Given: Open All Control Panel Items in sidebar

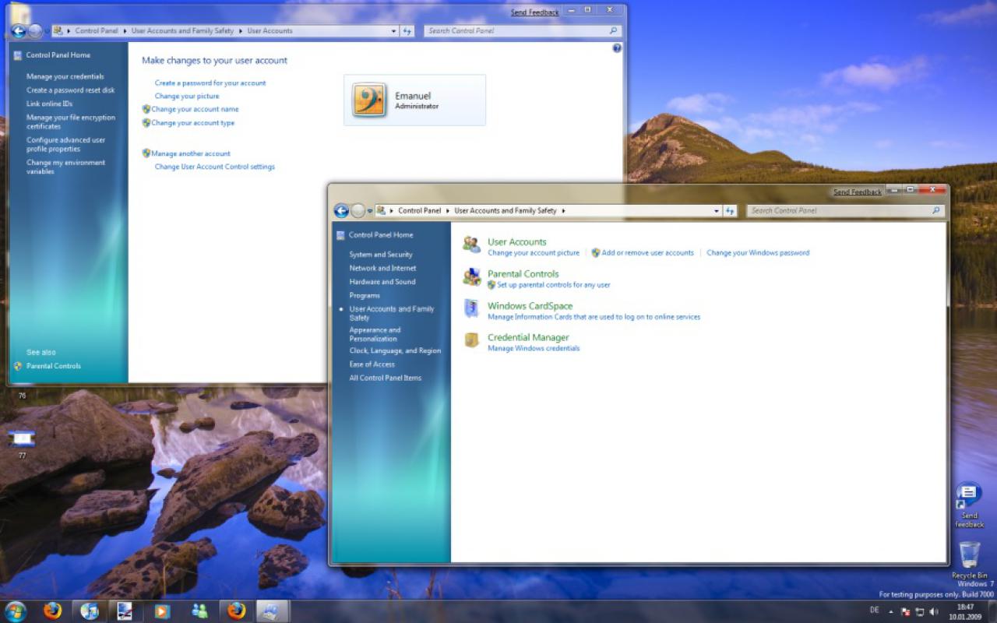Looking at the screenshot, I should [386, 378].
